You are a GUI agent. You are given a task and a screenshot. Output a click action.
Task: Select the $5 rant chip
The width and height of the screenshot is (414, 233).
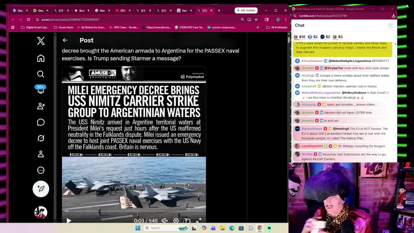(x=337, y=37)
